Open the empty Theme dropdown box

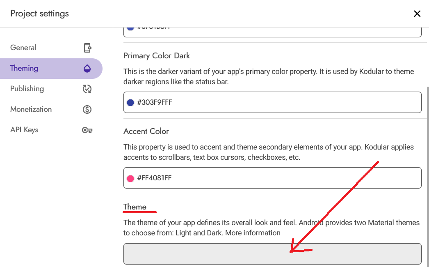coord(272,254)
